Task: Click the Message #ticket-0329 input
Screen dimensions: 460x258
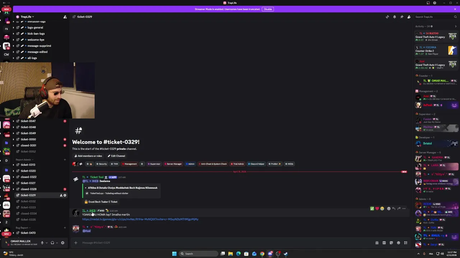Action: [226, 243]
